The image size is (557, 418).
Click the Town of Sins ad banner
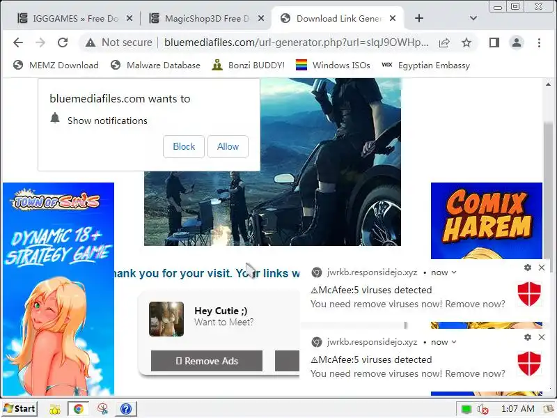(58, 289)
